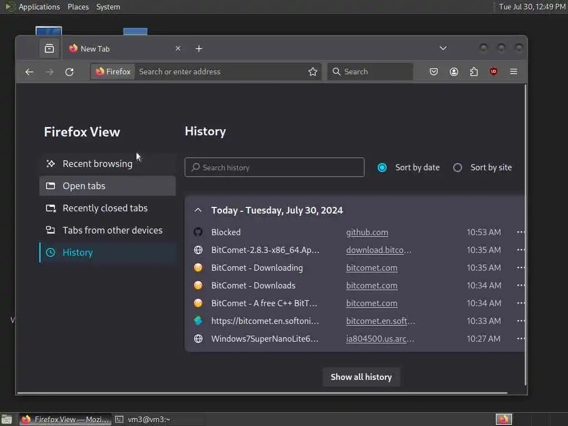Image resolution: width=568 pixels, height=426 pixels.
Task: Open options menu for Blocked row
Action: click(520, 232)
